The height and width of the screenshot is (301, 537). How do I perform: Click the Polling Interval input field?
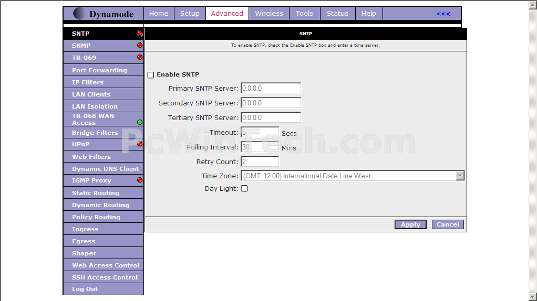pyautogui.click(x=260, y=147)
